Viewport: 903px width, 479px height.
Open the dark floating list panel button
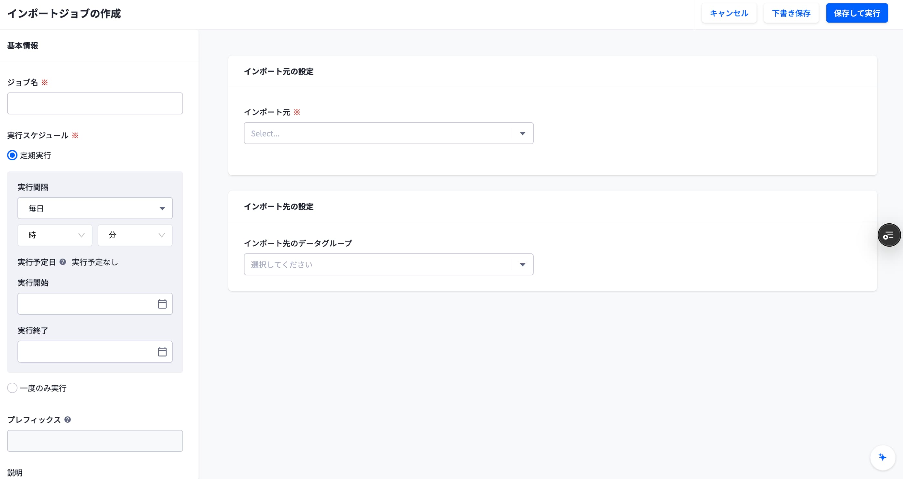(x=889, y=235)
